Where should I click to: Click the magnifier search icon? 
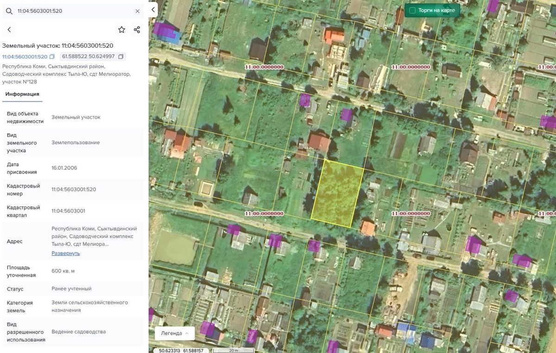click(9, 11)
